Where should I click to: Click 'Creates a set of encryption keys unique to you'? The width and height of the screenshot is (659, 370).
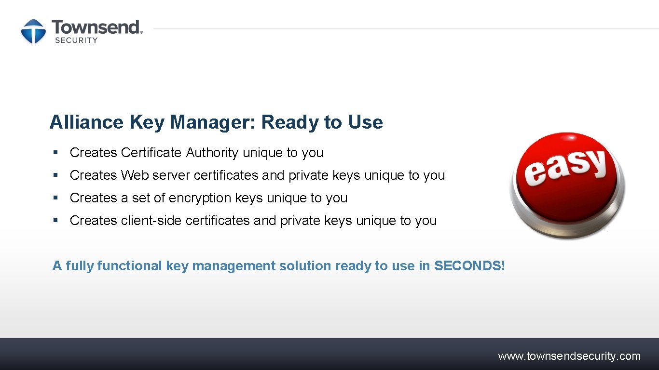click(x=208, y=198)
